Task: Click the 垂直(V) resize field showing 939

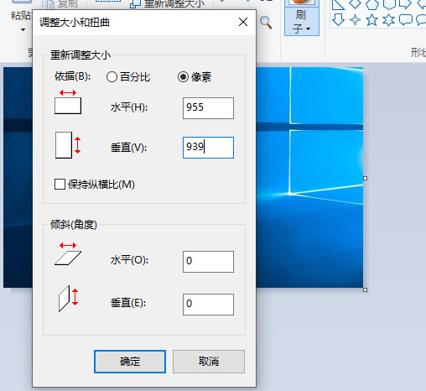Action: 208,148
